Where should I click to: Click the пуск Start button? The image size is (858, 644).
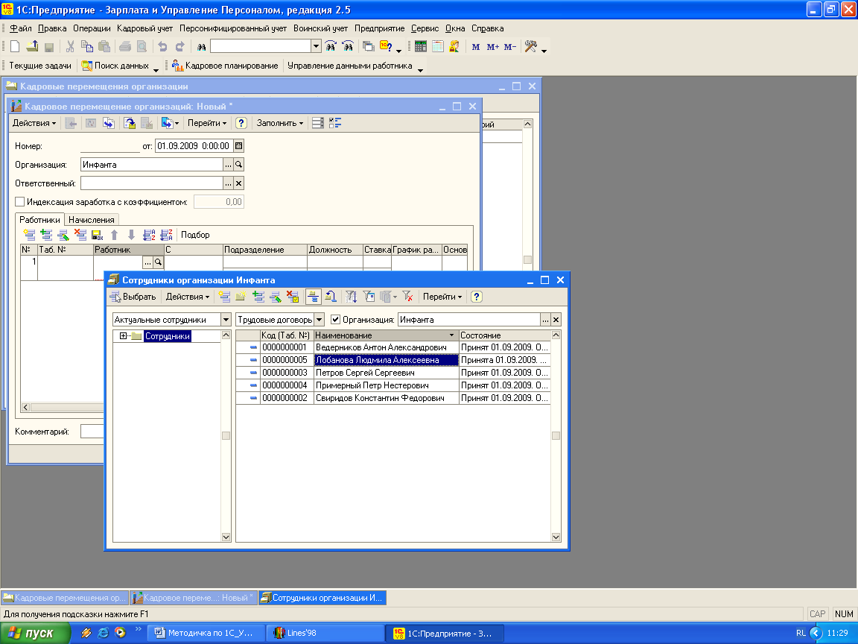pos(35,633)
